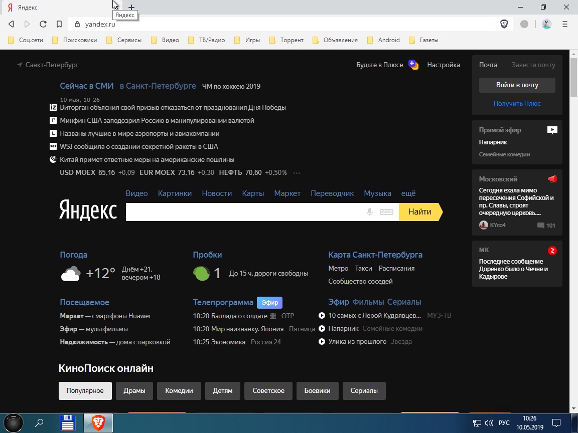
Task: Open the Такси link under city map
Action: coord(363,269)
